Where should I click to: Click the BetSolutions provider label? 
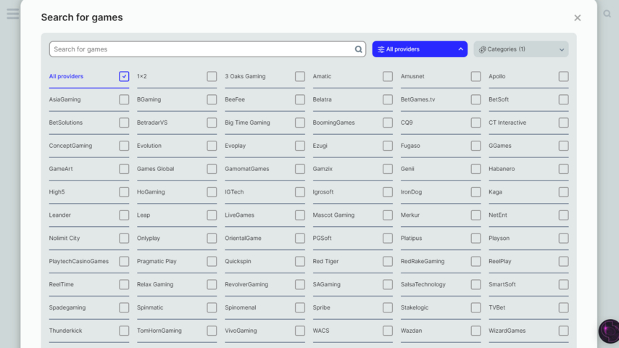[65, 123]
